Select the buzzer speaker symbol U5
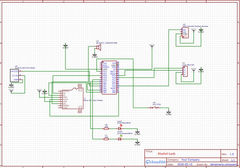240x168 pixels. tap(99, 48)
